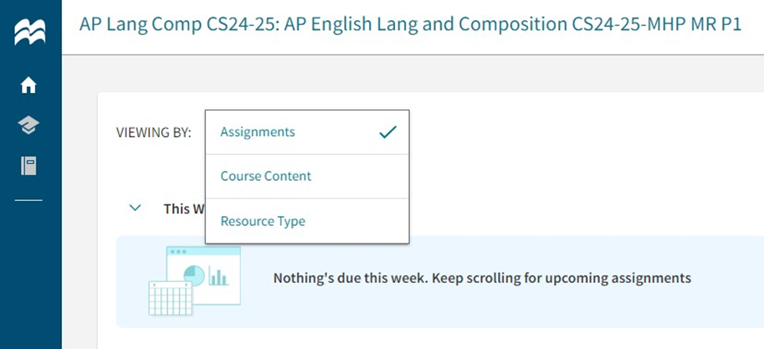Click the pie chart window illustration
Screen dimensions: 764x349
[x=193, y=275]
